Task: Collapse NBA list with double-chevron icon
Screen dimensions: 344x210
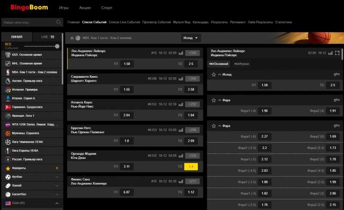Action: click(x=72, y=38)
